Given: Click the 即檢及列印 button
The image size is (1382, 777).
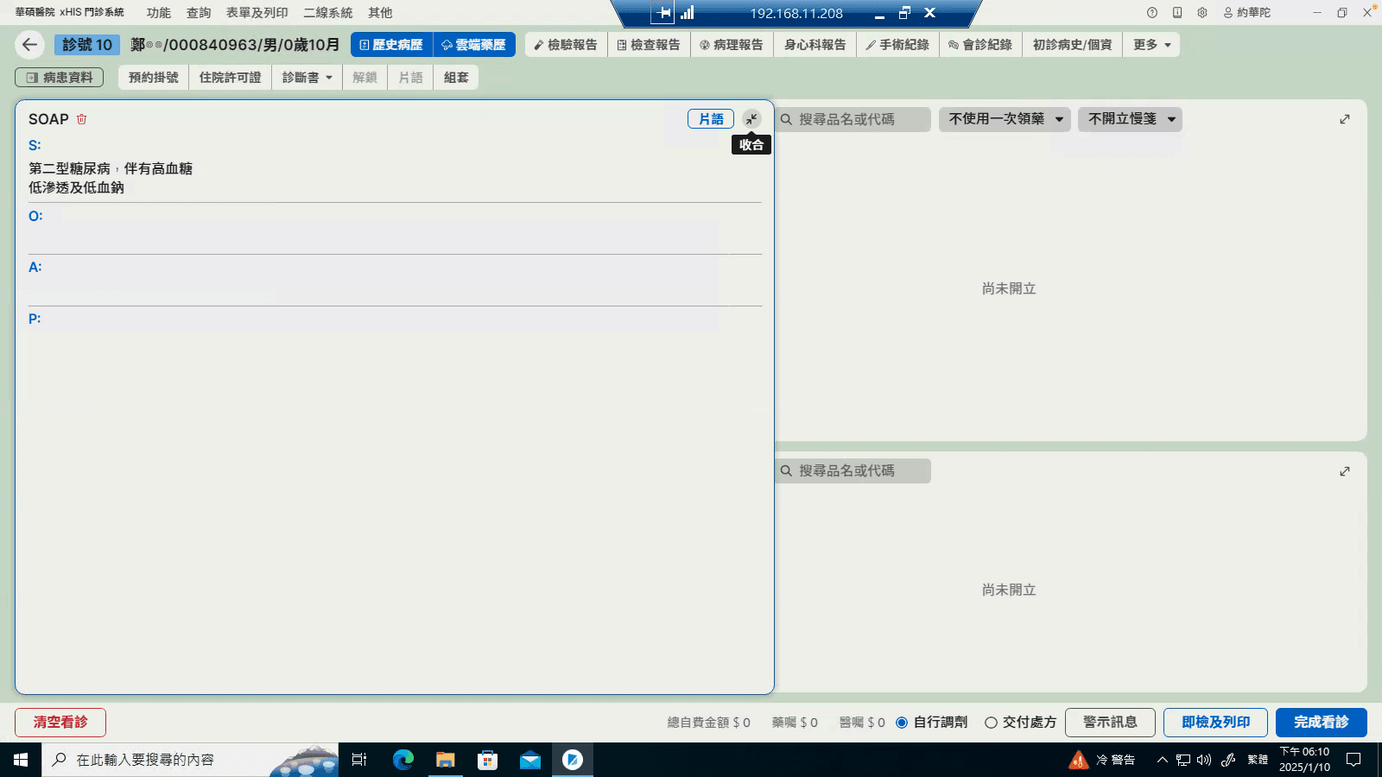Looking at the screenshot, I should (1215, 723).
